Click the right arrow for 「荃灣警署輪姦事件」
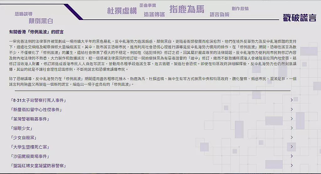This screenshot has width=321, height=174. (x=292, y=119)
